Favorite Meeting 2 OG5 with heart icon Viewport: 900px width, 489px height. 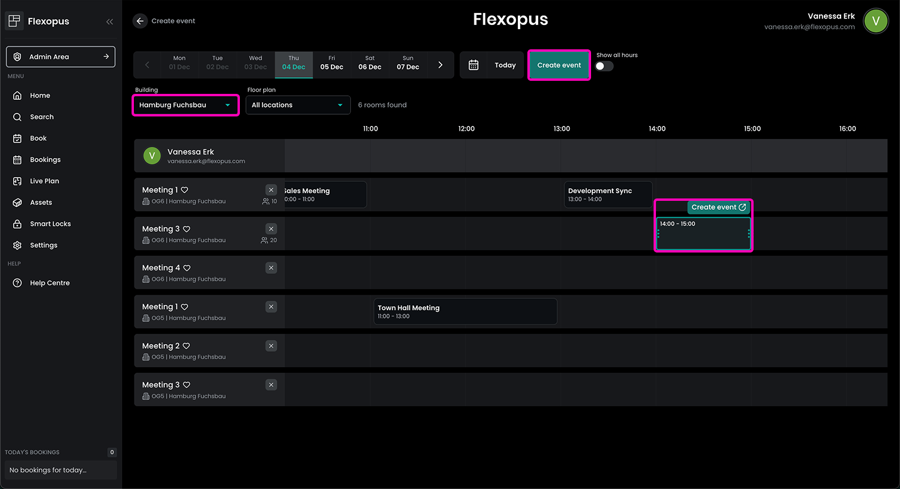(x=186, y=346)
